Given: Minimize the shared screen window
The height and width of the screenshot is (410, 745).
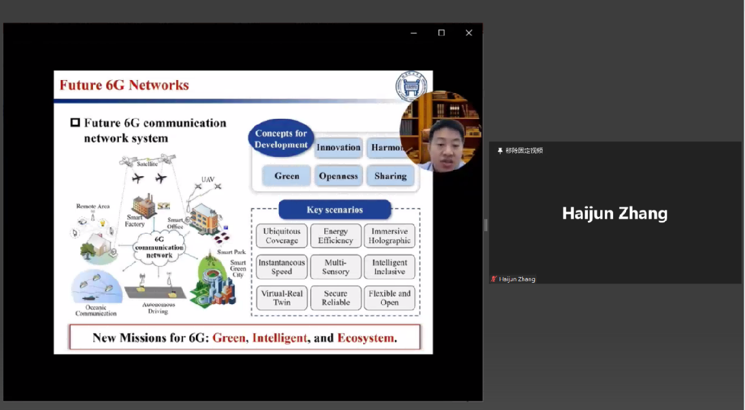Looking at the screenshot, I should pyautogui.click(x=414, y=33).
